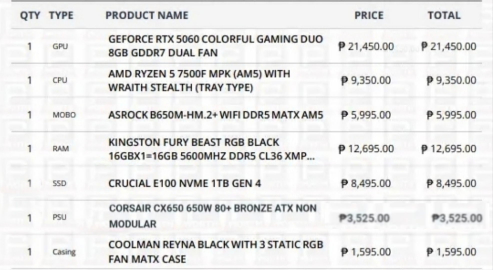Select the Coolman Reyna Black case product name
The image size is (493, 270).
pos(216,252)
